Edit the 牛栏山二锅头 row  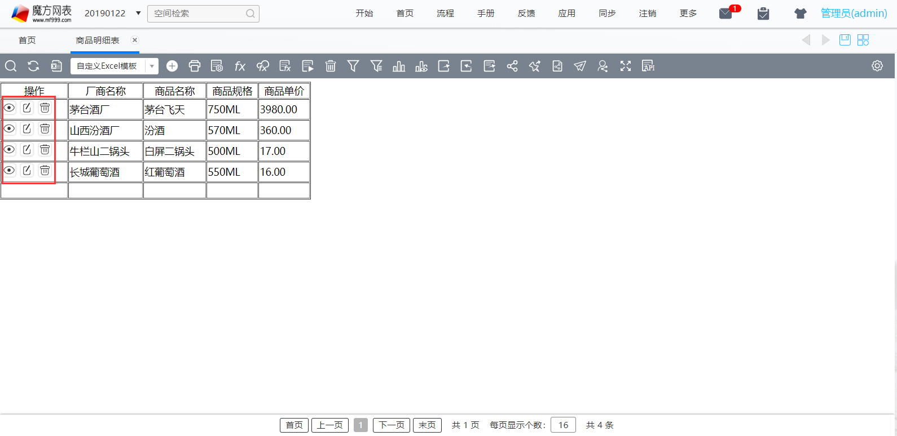click(27, 149)
